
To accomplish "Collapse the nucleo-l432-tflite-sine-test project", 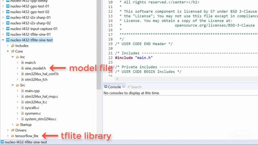I will tap(3, 40).
